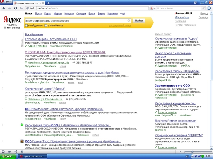Click the Reload page icon
The width and height of the screenshot is (213, 159).
(x=15, y=8)
